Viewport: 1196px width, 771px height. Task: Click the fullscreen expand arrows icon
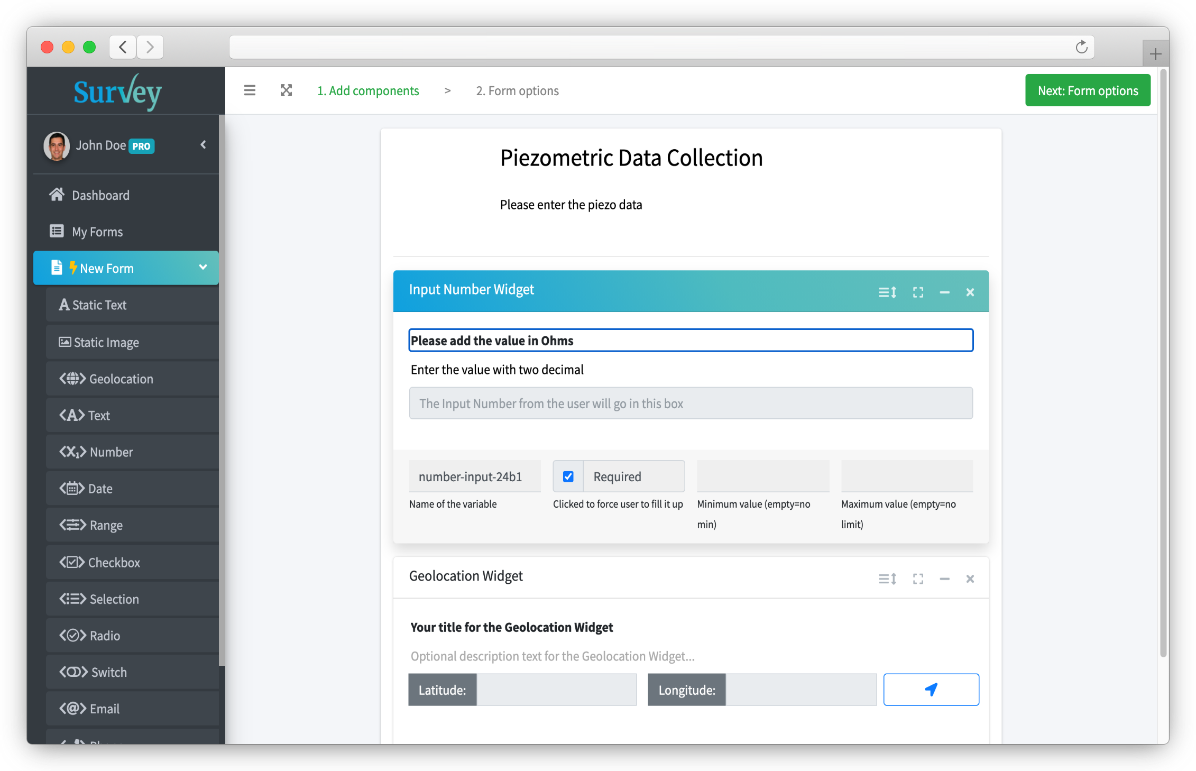286,90
